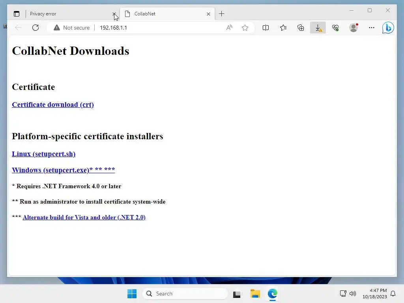The image size is (404, 303).
Task: Open File Explorer from the taskbar
Action: coord(255,294)
